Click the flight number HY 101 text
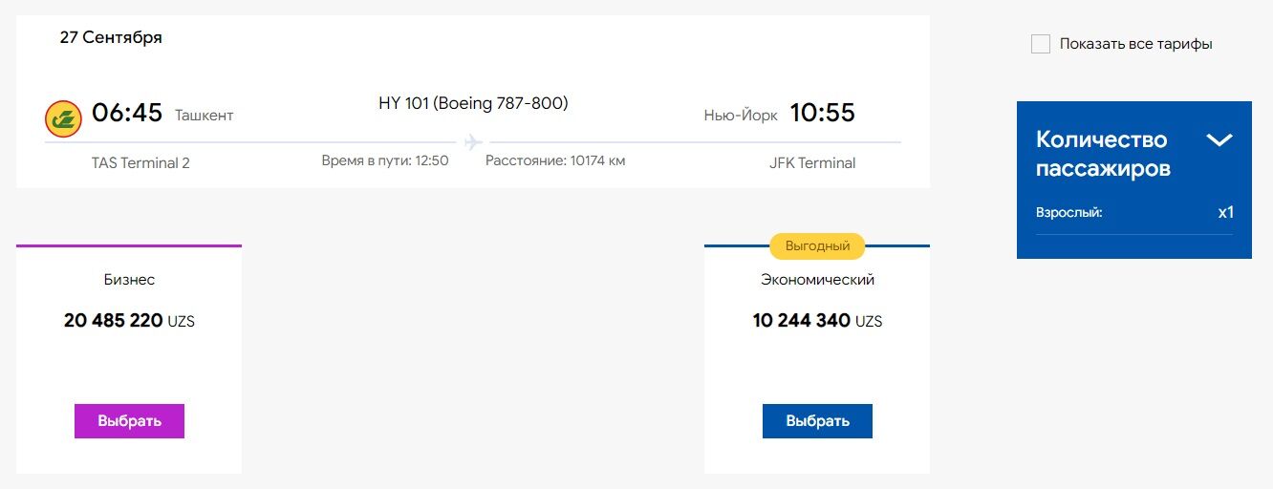The width and height of the screenshot is (1273, 489). pos(403,103)
